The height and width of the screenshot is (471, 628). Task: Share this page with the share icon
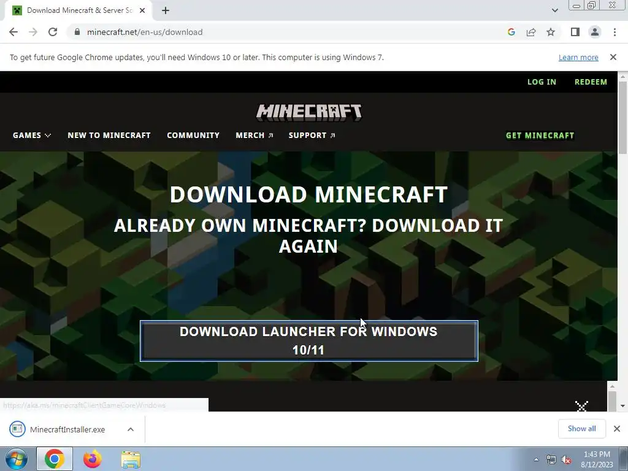(531, 32)
